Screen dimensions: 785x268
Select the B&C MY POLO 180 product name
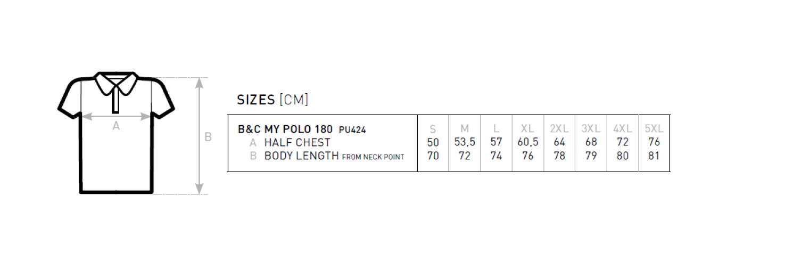tap(285, 129)
